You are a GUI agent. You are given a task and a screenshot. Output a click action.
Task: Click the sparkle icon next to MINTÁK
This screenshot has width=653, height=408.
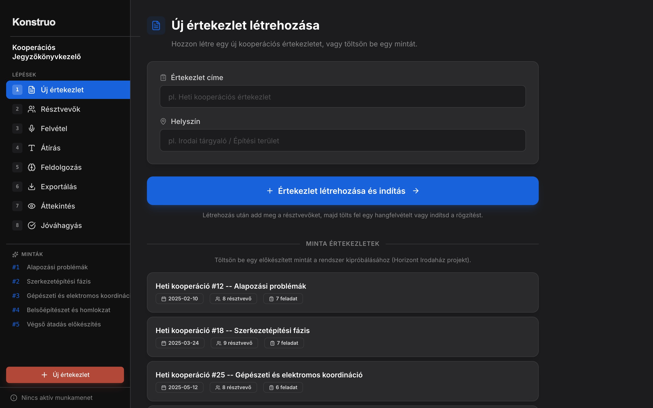(15, 254)
